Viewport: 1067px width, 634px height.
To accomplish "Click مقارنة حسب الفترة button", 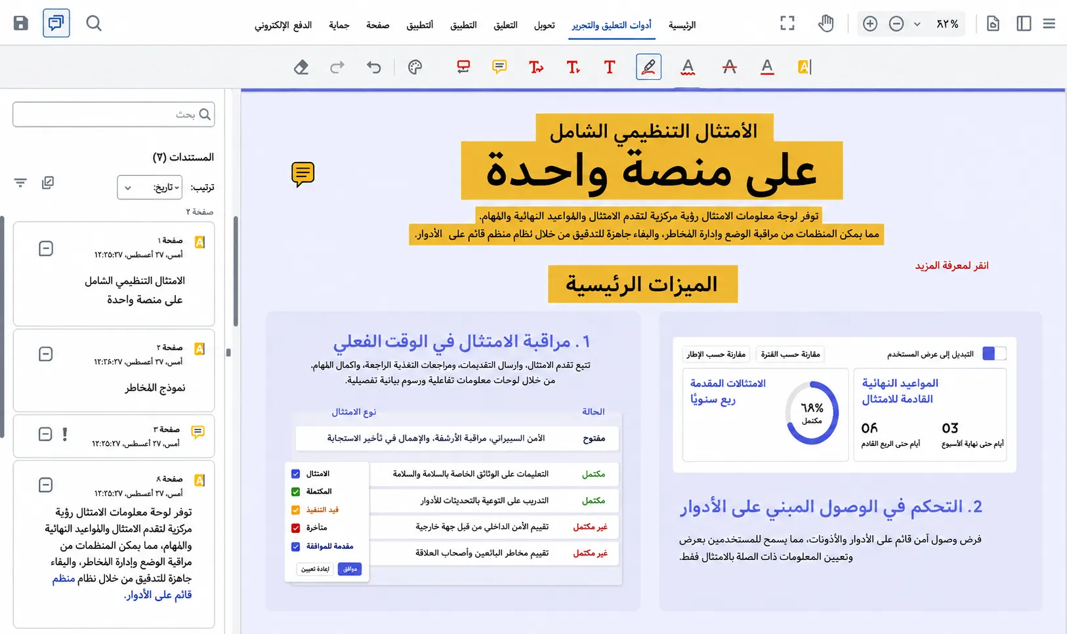I will point(790,354).
